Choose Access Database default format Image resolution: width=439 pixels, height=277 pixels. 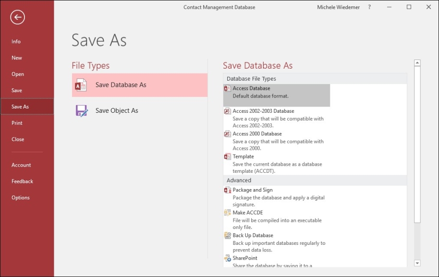point(277,96)
